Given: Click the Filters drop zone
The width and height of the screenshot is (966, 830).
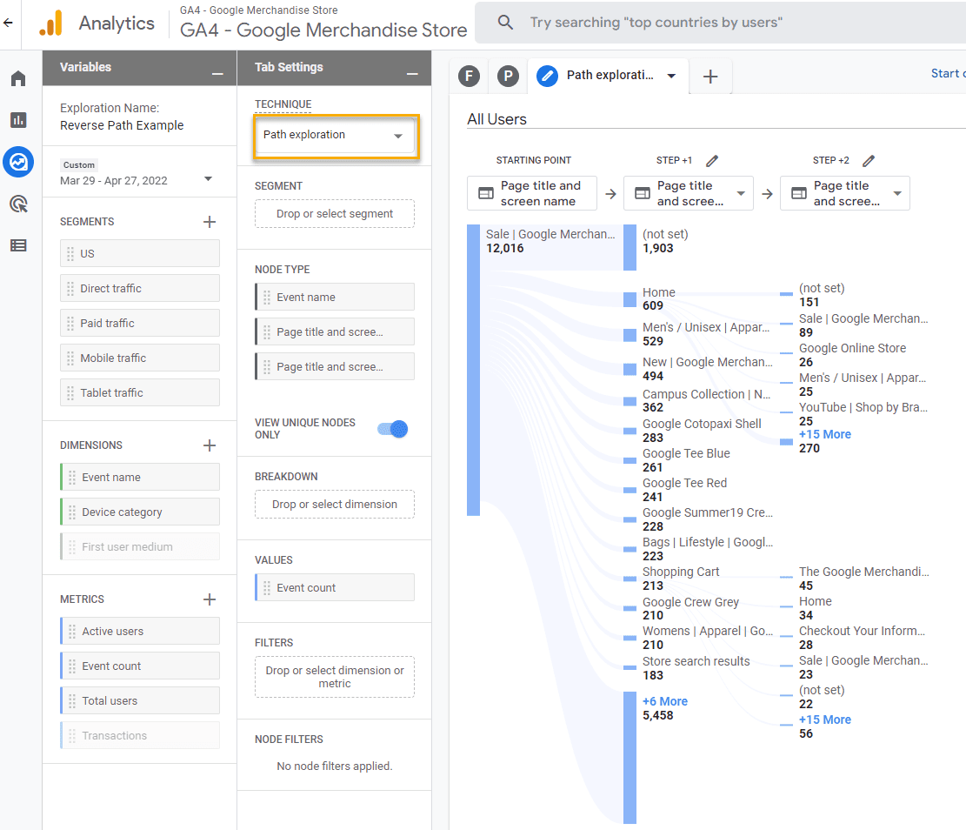Looking at the screenshot, I should 335,677.
